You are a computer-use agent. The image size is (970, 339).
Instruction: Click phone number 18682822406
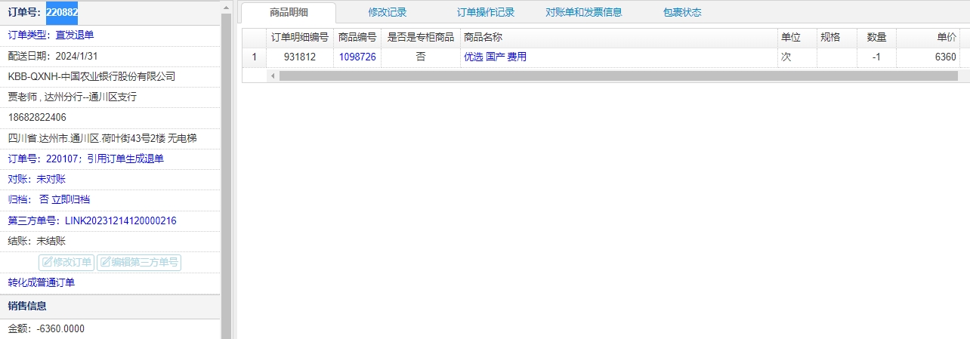coord(37,117)
